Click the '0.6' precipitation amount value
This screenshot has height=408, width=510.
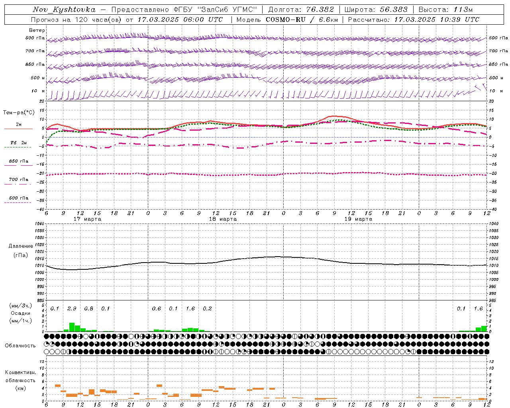157,308
